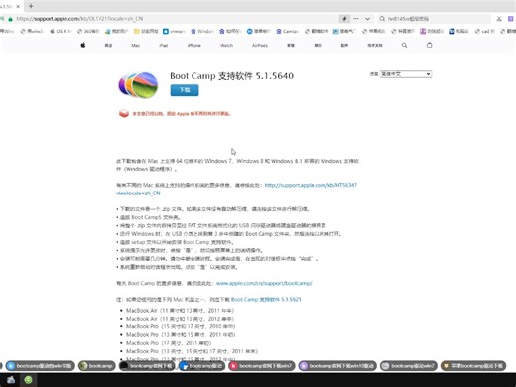Viewport: 516px width, 387px height.
Task: Click the MacBook Pro 17-inch 2011 row
Action: pos(169,343)
